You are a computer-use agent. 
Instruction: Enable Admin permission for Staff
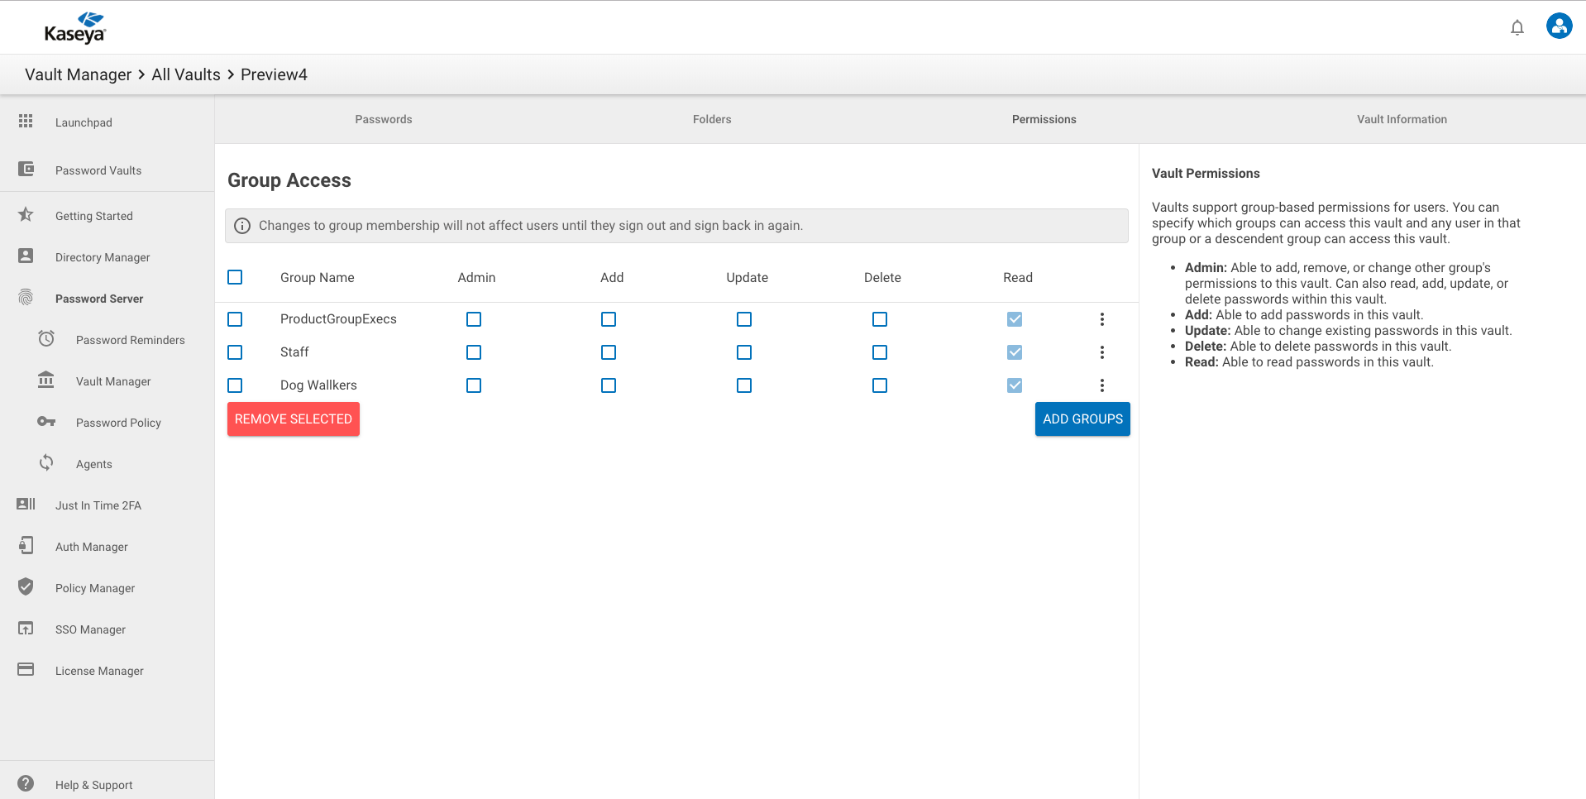(474, 352)
